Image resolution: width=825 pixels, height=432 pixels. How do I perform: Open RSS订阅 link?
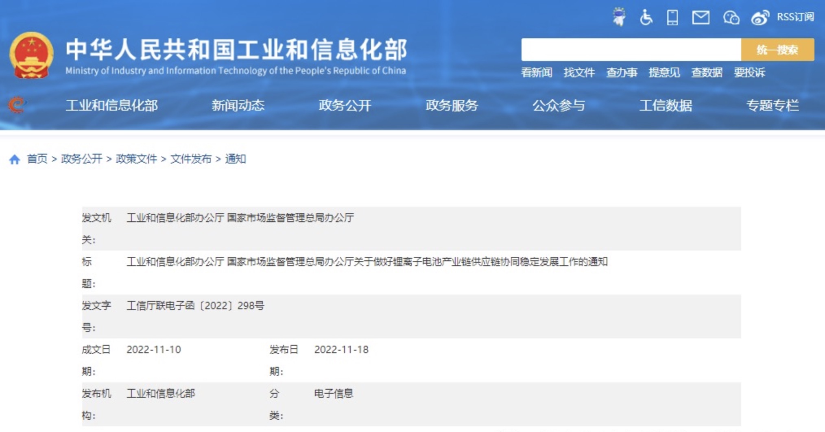coord(795,17)
